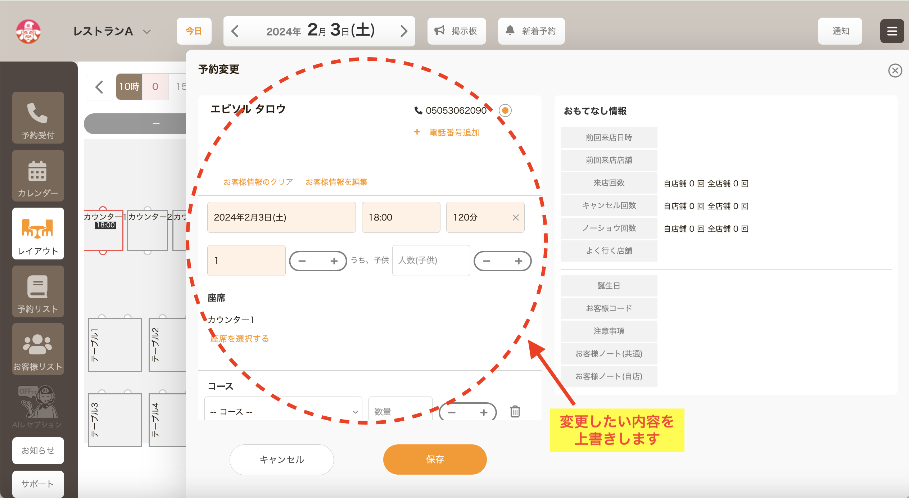Open the 18:00 time field
Image resolution: width=909 pixels, height=498 pixels.
tap(401, 217)
